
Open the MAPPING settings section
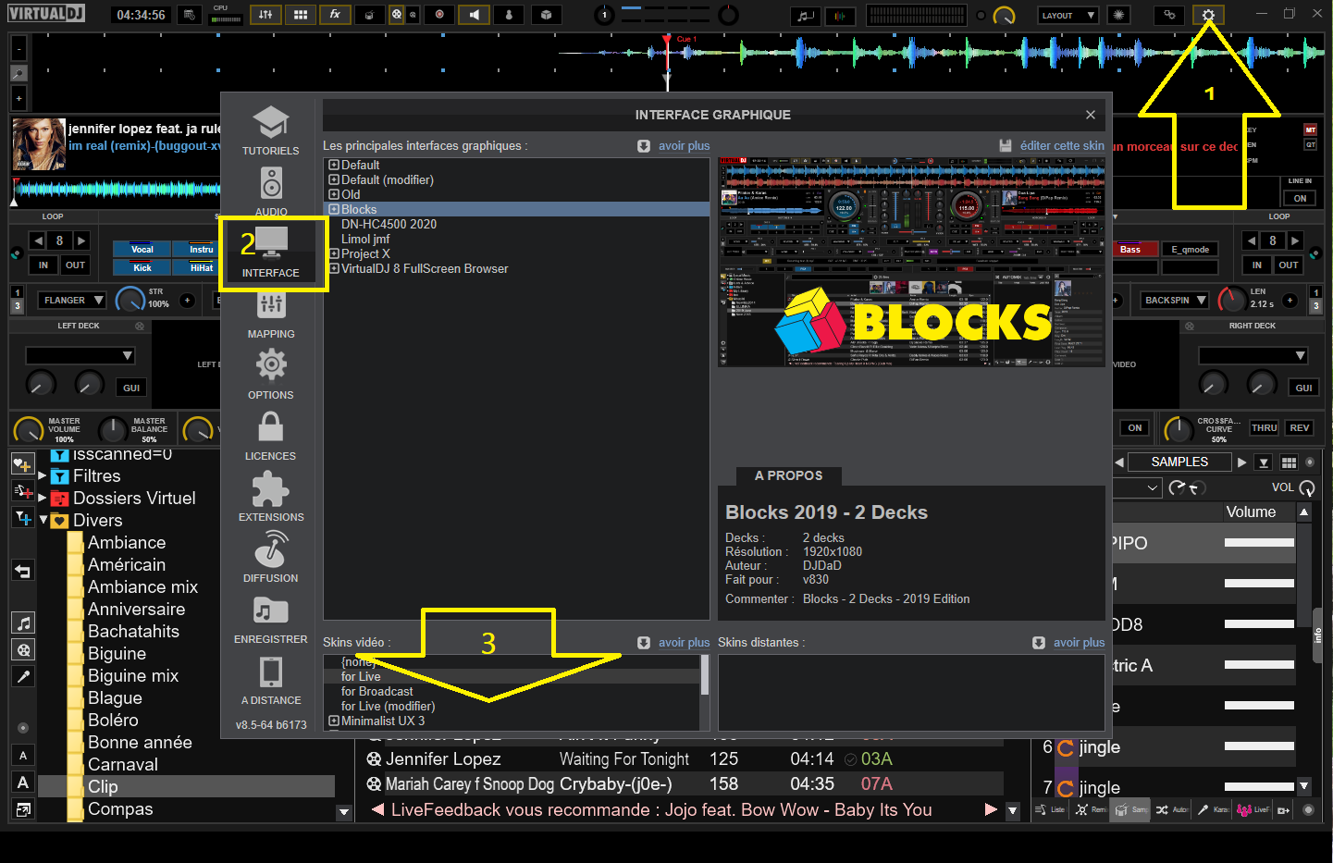point(271,314)
